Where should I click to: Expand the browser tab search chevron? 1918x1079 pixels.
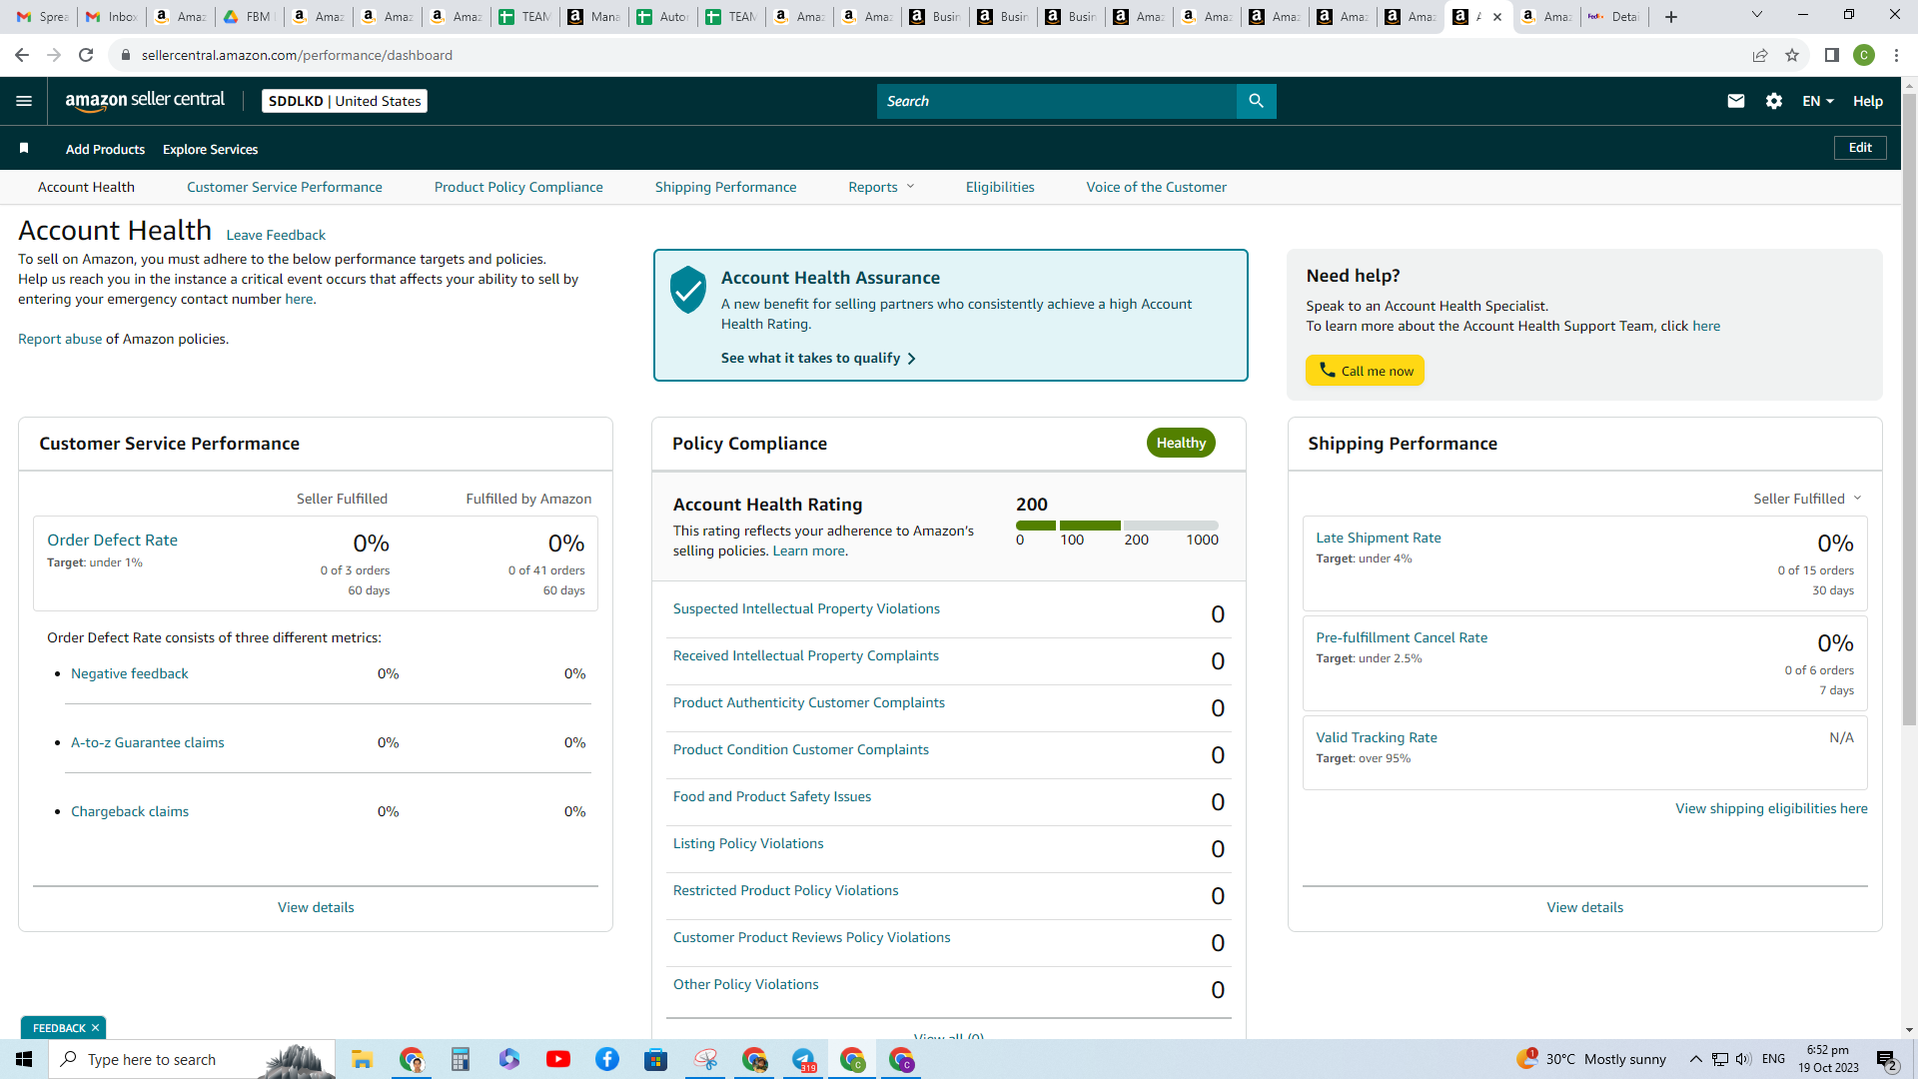click(x=1757, y=15)
